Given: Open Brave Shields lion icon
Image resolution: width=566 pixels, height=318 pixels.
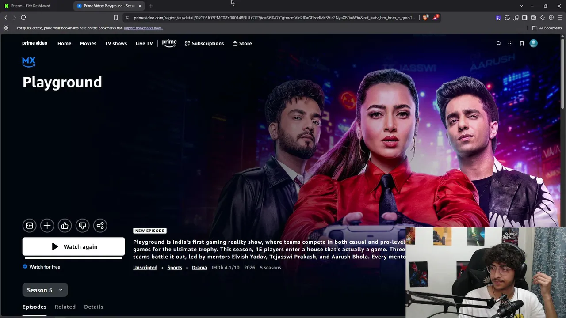Looking at the screenshot, I should point(426,18).
